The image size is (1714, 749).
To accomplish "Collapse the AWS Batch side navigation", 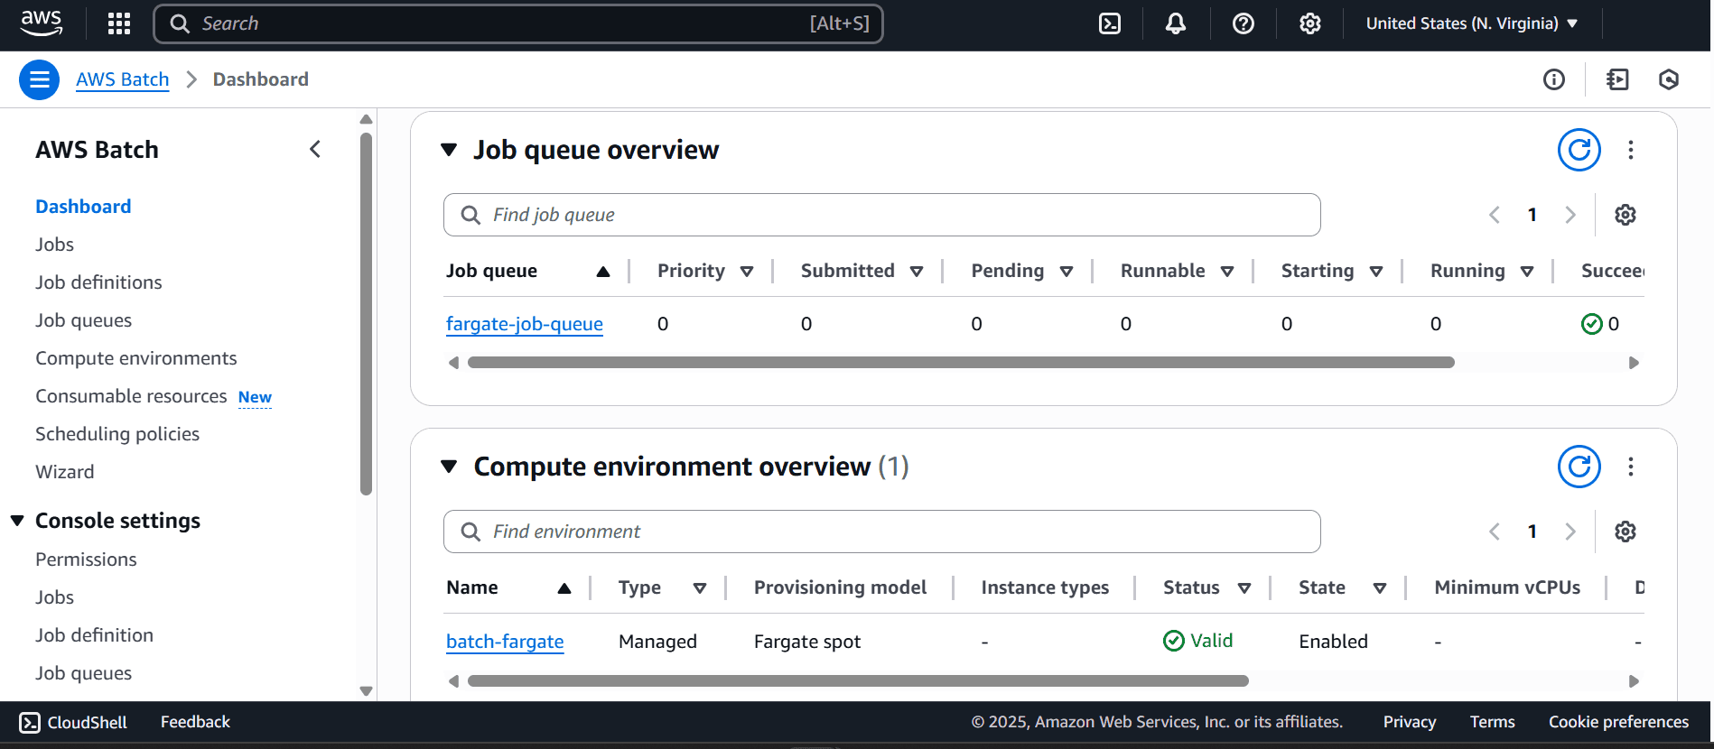I will pos(315,150).
